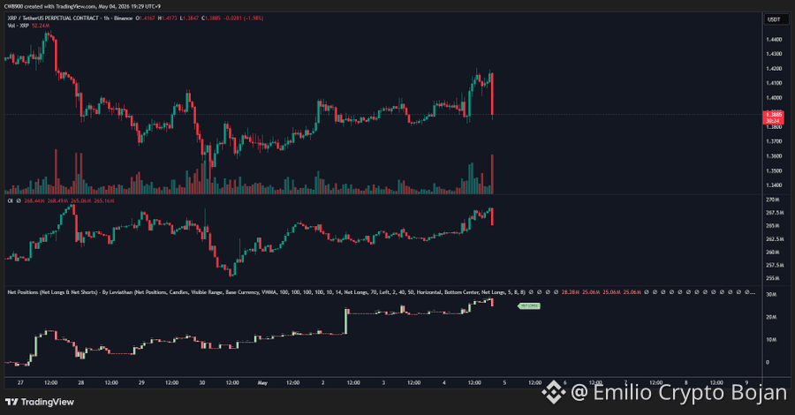Click the 255M open interest axis label
The width and height of the screenshot is (795, 415).
click(772, 278)
